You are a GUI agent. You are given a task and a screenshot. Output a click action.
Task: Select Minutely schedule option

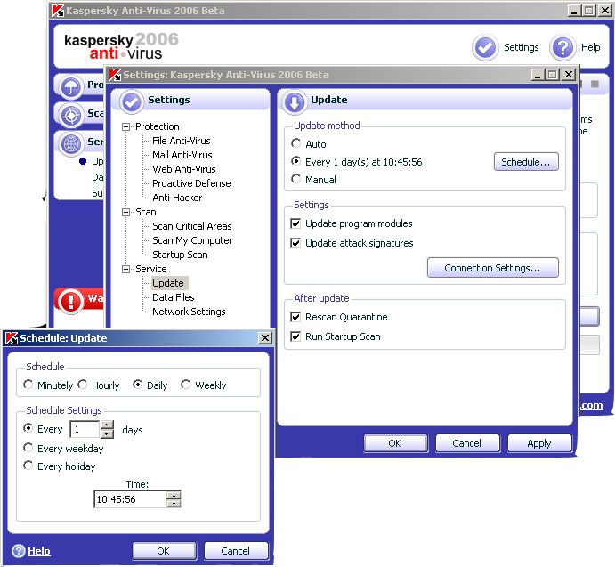pos(28,385)
